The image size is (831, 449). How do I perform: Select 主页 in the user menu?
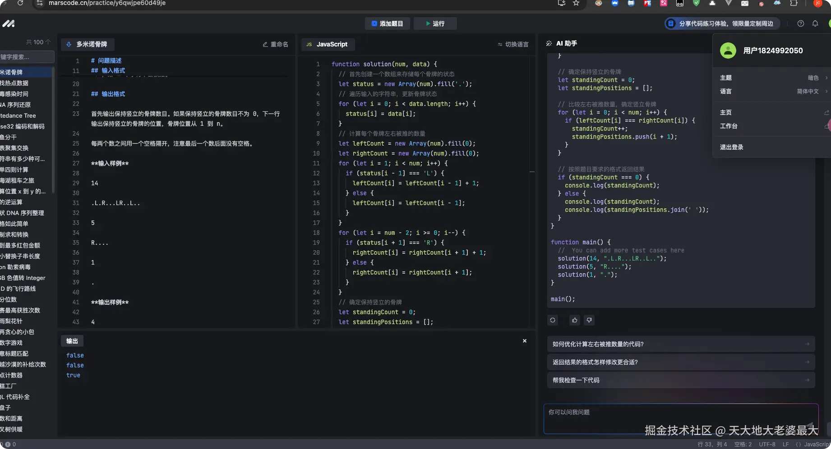tap(726, 113)
